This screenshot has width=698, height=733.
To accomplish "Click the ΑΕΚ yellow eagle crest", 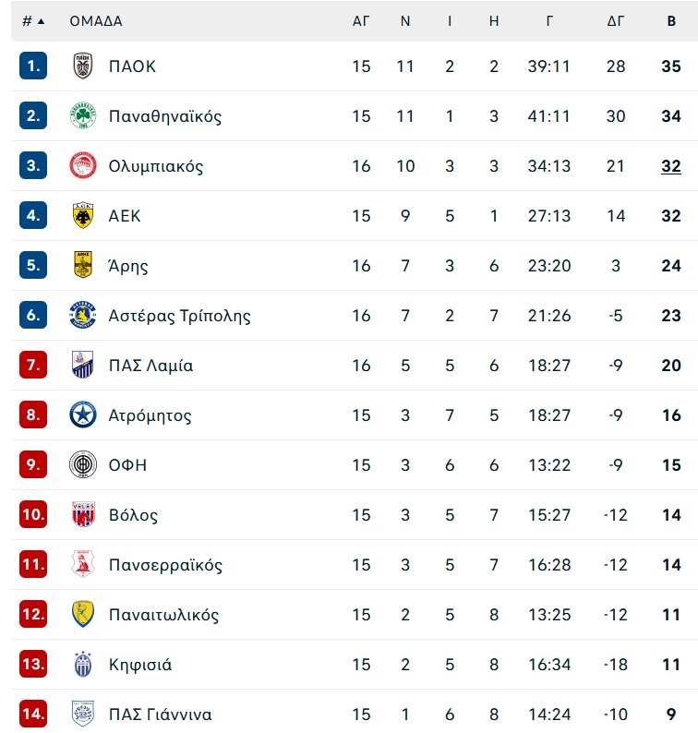I will (x=83, y=215).
